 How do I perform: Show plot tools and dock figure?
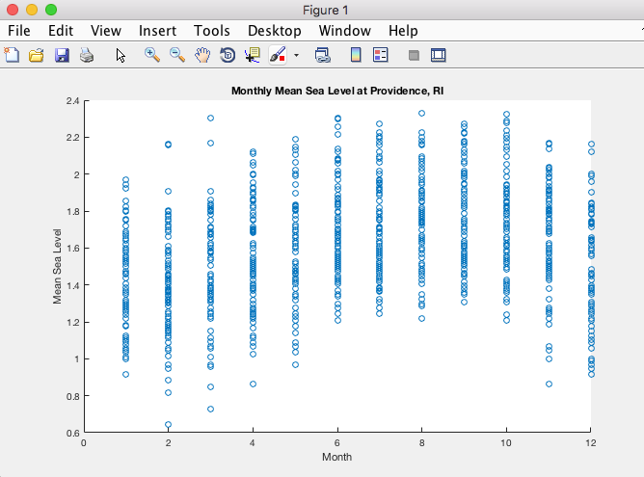click(x=439, y=55)
